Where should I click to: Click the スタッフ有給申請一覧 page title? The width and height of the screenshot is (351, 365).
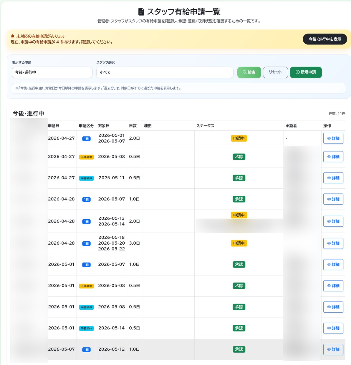[183, 12]
